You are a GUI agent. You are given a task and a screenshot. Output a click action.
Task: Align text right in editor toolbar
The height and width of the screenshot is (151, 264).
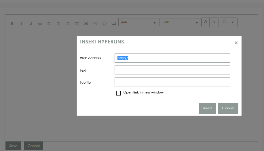68,24
